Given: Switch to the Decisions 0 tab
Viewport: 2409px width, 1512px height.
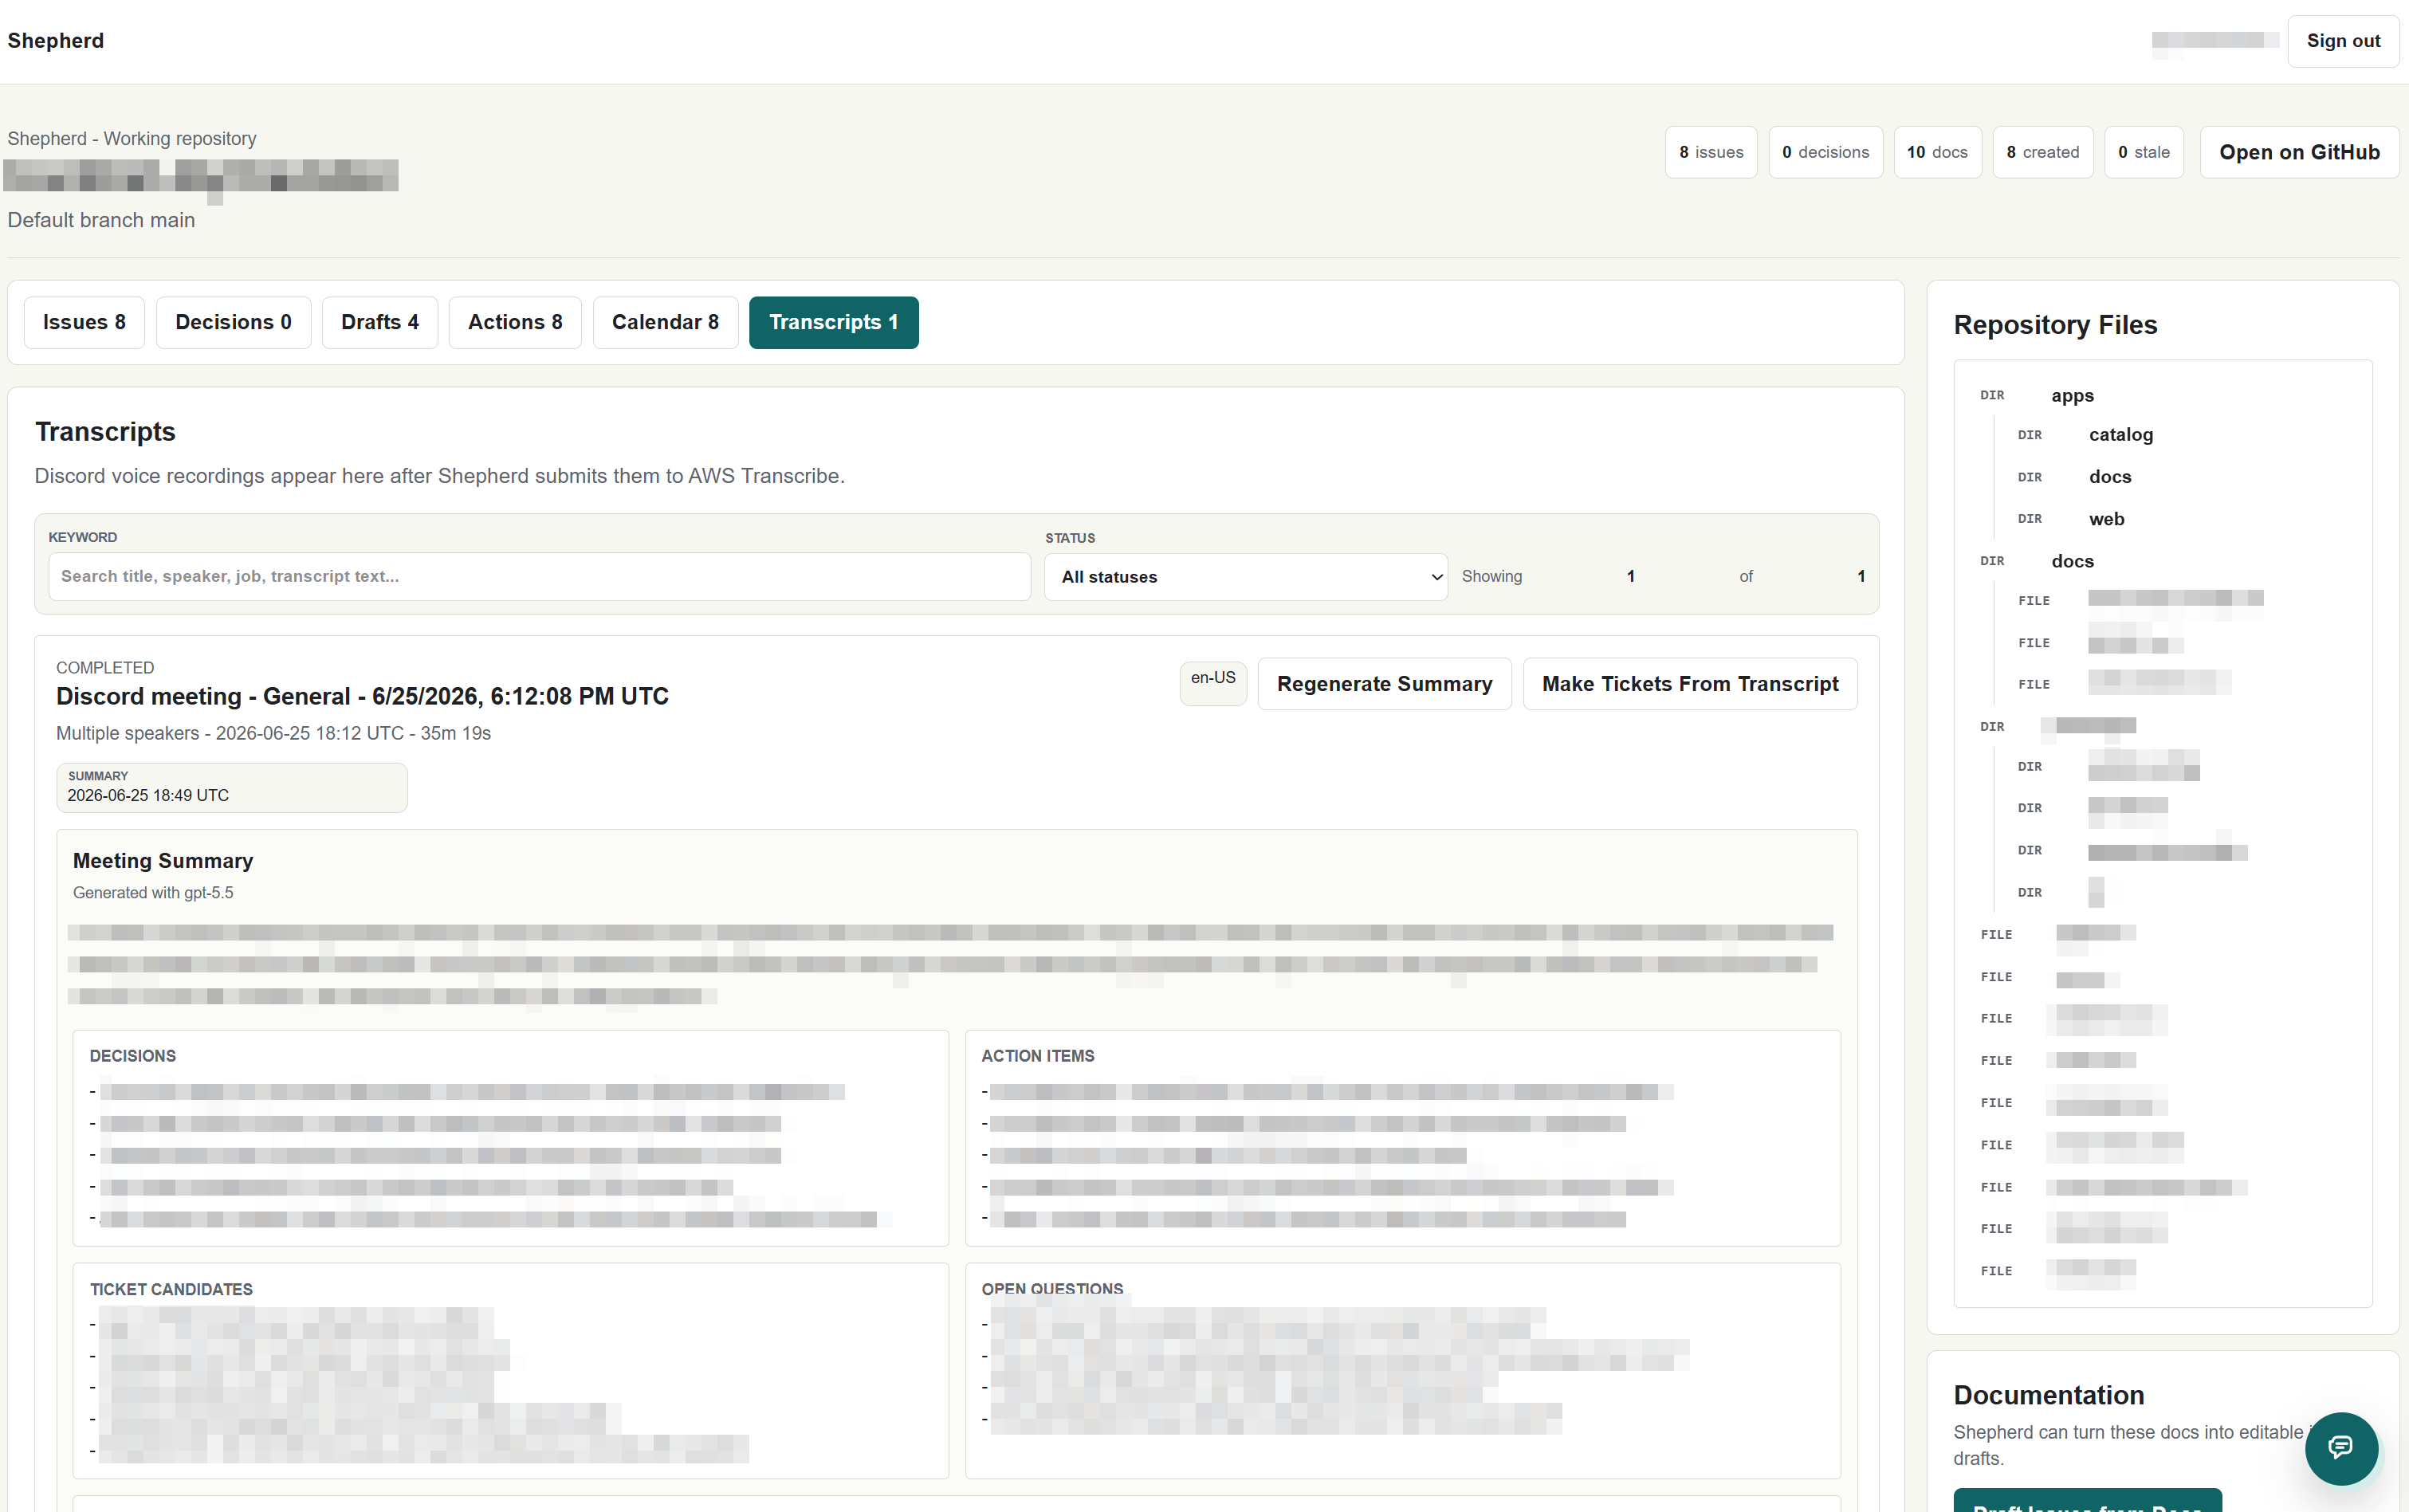Looking at the screenshot, I should (x=233, y=322).
